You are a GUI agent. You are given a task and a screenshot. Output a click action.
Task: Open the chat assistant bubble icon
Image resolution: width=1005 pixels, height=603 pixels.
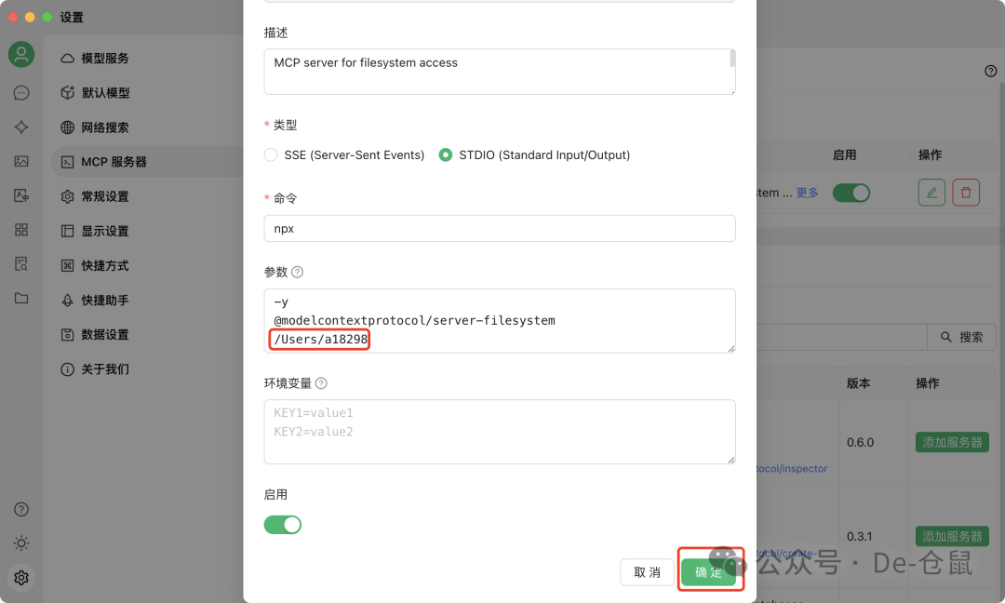pos(21,93)
